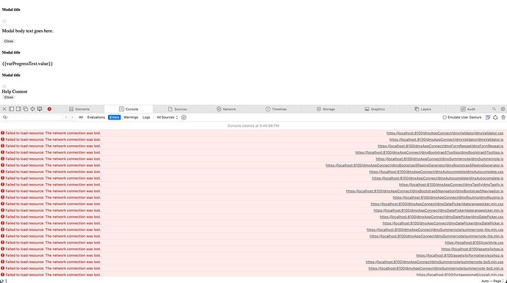Open the Layers tab
This screenshot has width=507, height=283.
[423, 109]
